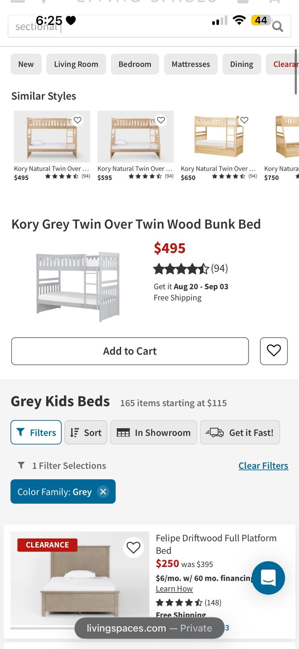Remove the Color Family Grey filter
Image resolution: width=299 pixels, height=649 pixels.
(103, 491)
